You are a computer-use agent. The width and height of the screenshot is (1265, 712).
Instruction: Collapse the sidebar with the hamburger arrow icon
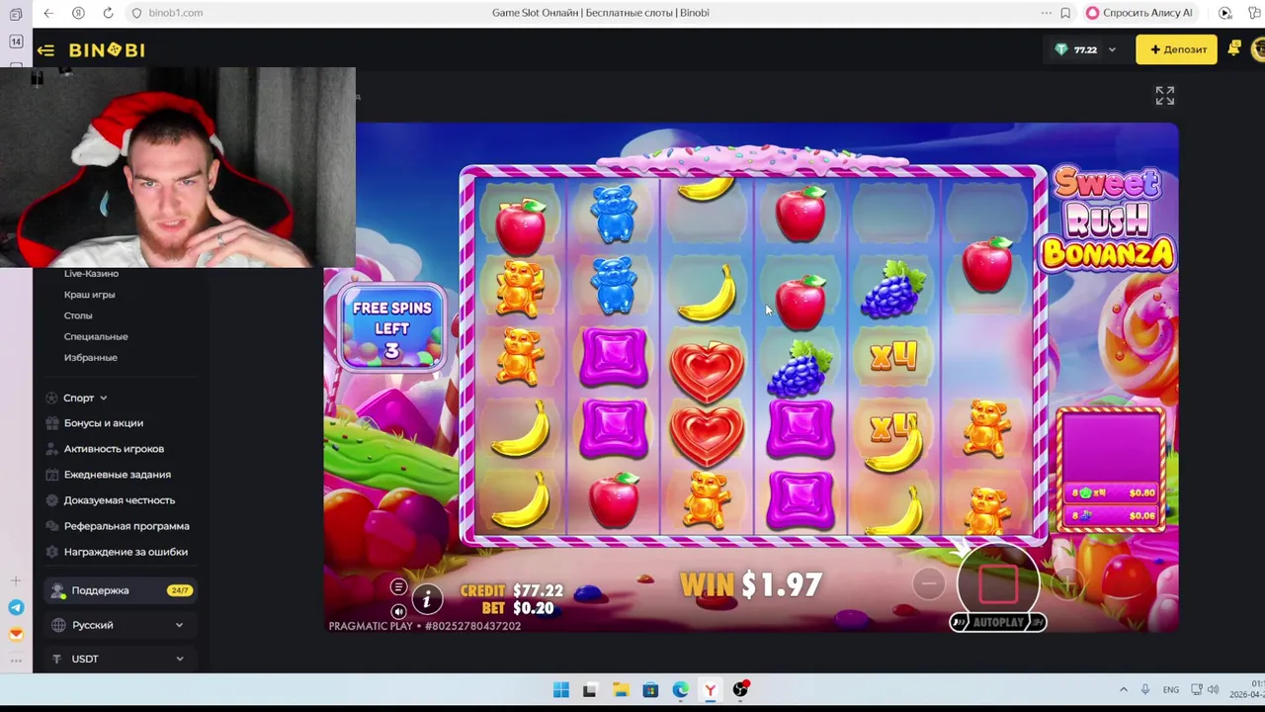[x=45, y=49]
